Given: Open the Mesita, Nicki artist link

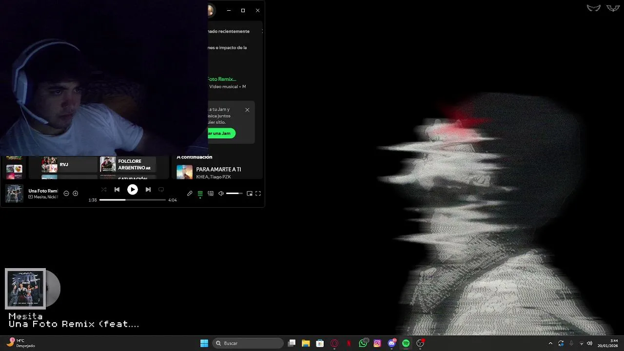Looking at the screenshot, I should (x=46, y=197).
